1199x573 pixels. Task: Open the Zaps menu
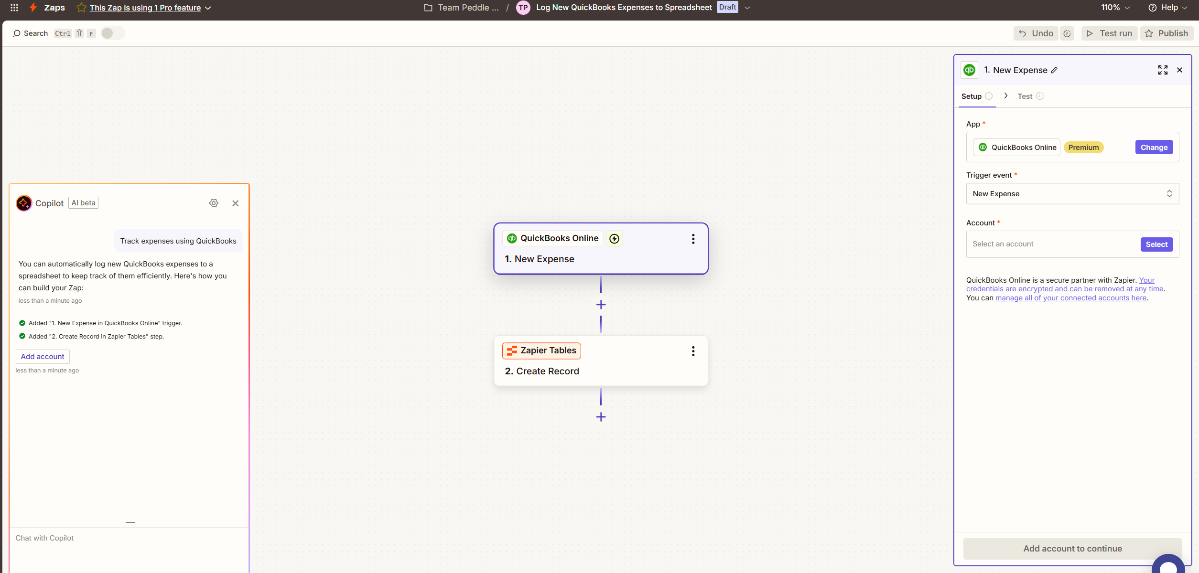[54, 8]
